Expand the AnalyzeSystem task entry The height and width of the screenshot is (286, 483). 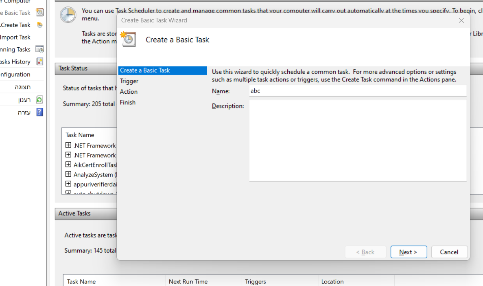pos(68,174)
